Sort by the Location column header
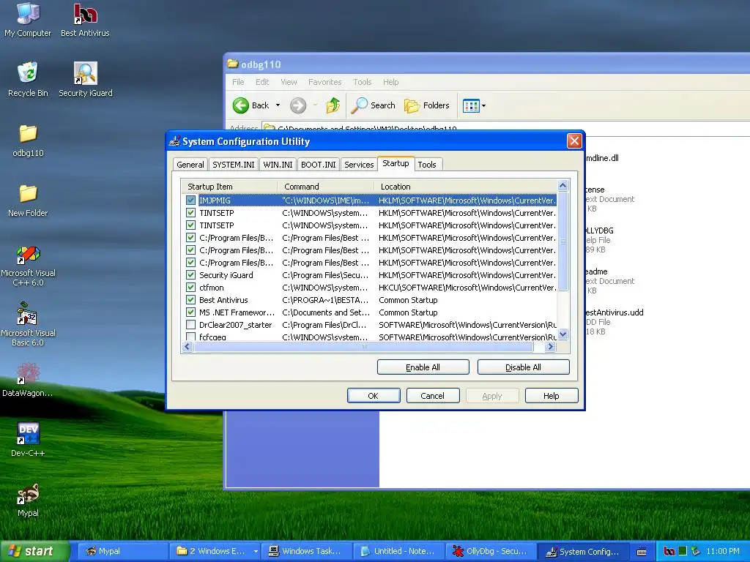Image resolution: width=750 pixels, height=562 pixels. 465,187
